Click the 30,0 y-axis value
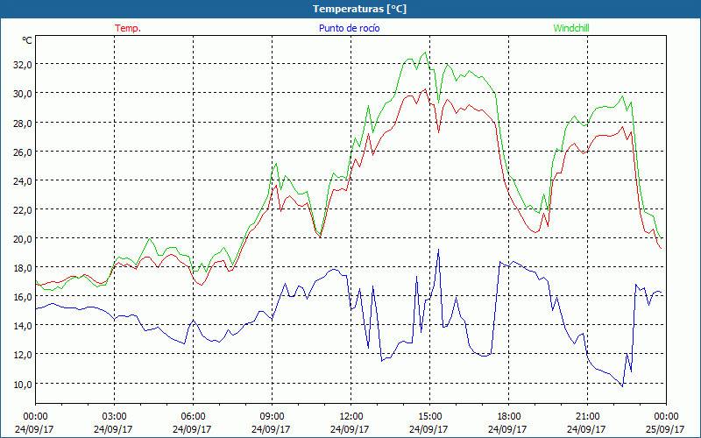This screenshot has height=438, width=701. tap(23, 94)
